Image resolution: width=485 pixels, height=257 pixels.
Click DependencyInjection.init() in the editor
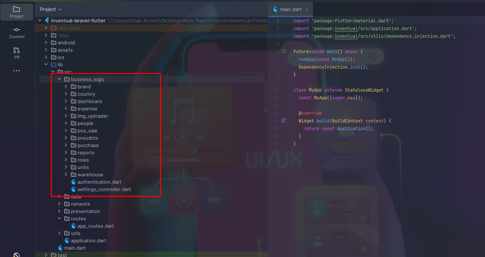[333, 67]
